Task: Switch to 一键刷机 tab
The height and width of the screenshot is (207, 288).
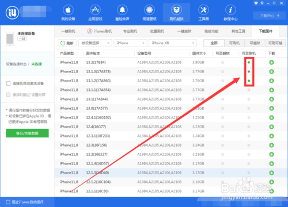Action: click(68, 31)
